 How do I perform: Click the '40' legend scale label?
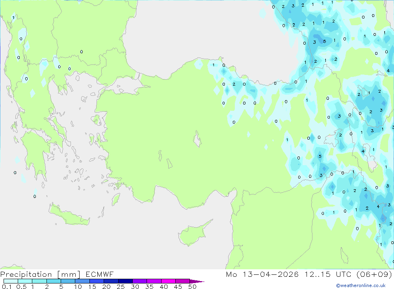164,287
